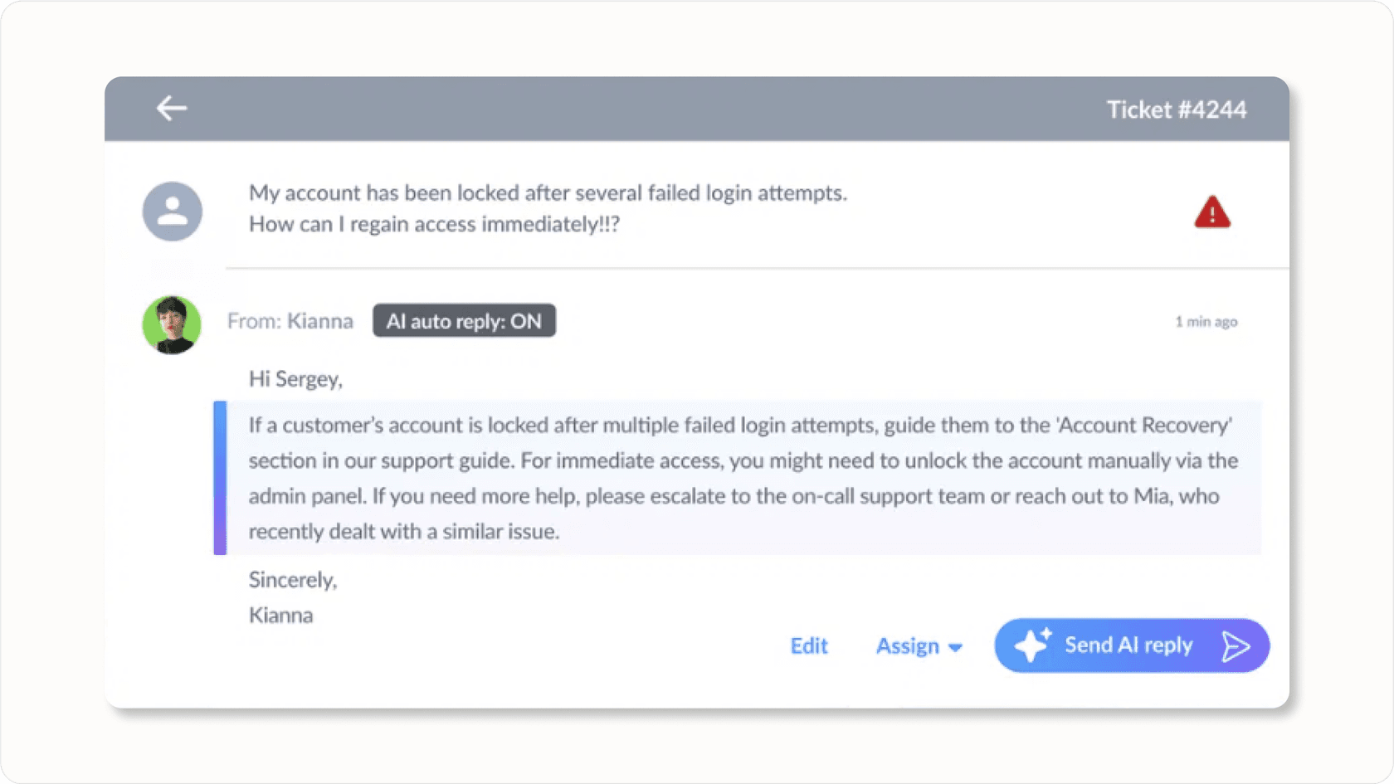Open the customer's avatar placeholder icon
Image resolution: width=1394 pixels, height=784 pixels.
tap(172, 212)
